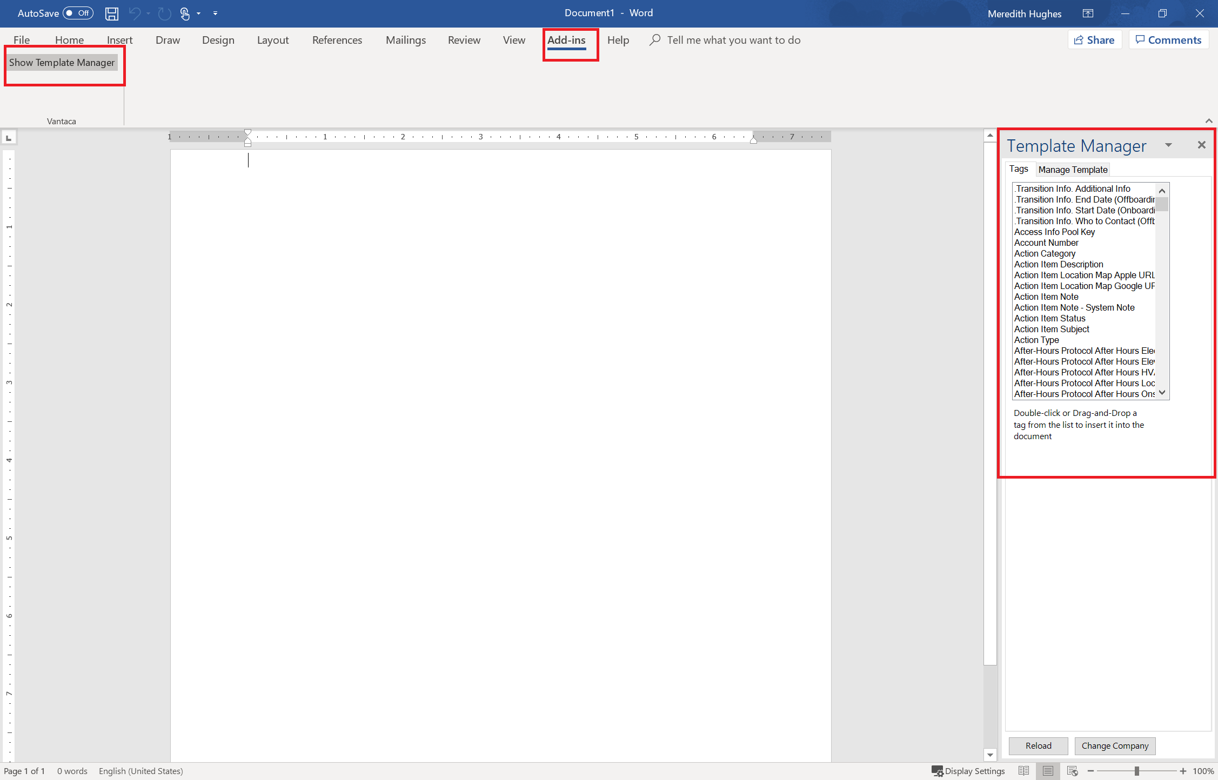This screenshot has width=1218, height=780.
Task: Collapse the ribbon with the chevron
Action: 1209,120
